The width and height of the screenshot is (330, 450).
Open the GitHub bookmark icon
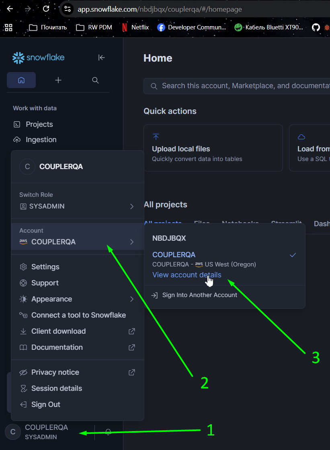pos(316,27)
